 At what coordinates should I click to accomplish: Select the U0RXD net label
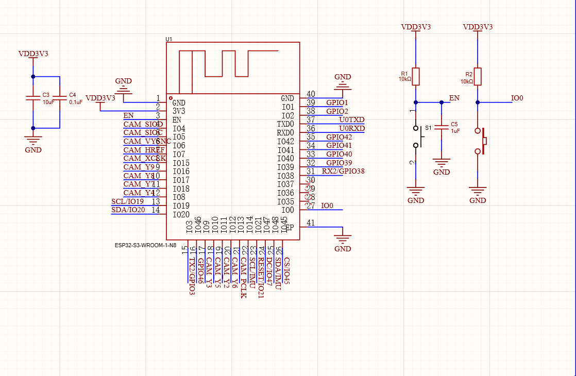tap(352, 129)
